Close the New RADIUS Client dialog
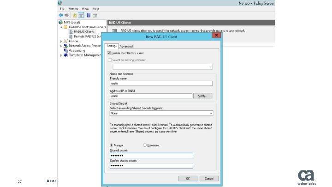This screenshot has width=332, height=187. point(216,35)
